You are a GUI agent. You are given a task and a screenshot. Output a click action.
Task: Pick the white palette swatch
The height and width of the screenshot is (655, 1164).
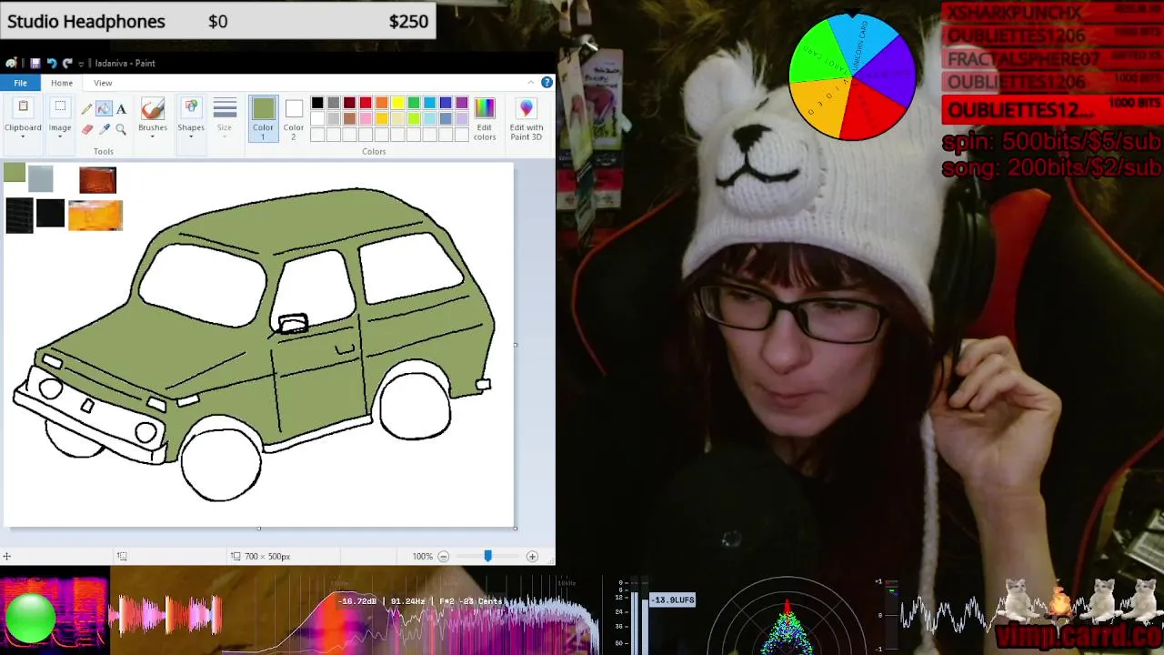tap(317, 119)
